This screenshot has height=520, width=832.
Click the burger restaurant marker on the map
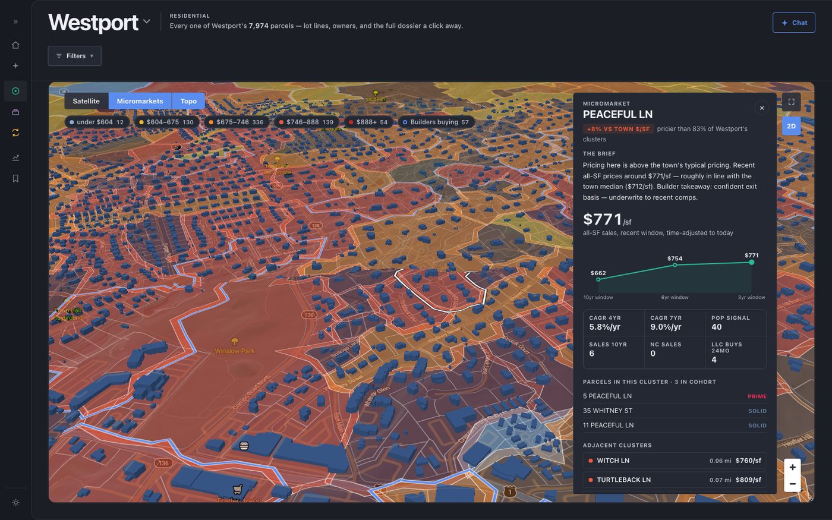tap(244, 446)
